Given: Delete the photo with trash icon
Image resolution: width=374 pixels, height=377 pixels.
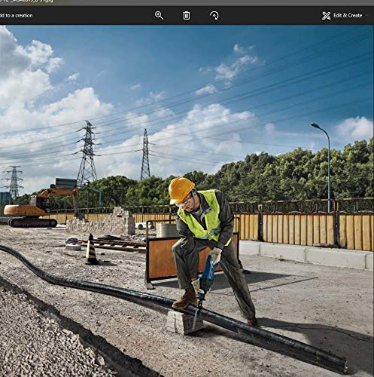Looking at the screenshot, I should pyautogui.click(x=187, y=16).
